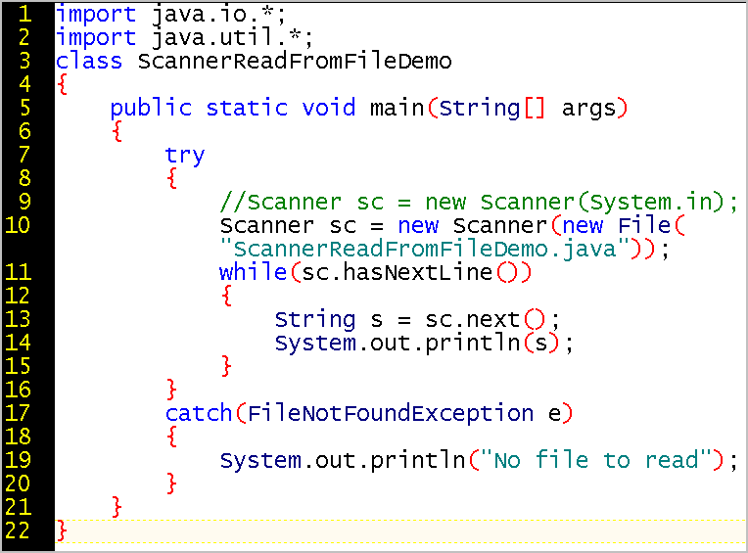The image size is (748, 553).
Task: Click the closing brace on line 15
Action: coord(226,366)
